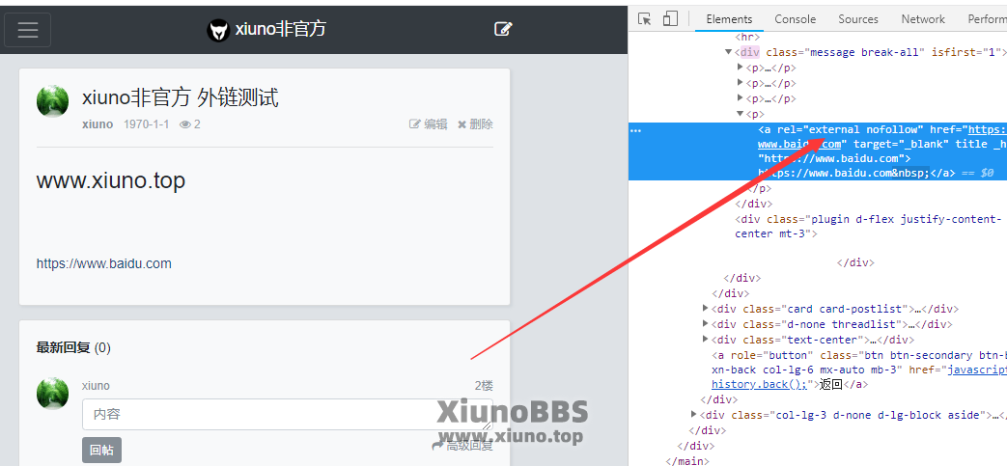Image resolution: width=1007 pixels, height=466 pixels.
Task: Click the new post edit icon in header
Action: pyautogui.click(x=503, y=29)
